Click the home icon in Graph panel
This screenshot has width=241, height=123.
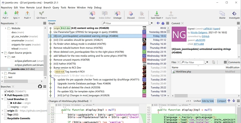point(163,23)
